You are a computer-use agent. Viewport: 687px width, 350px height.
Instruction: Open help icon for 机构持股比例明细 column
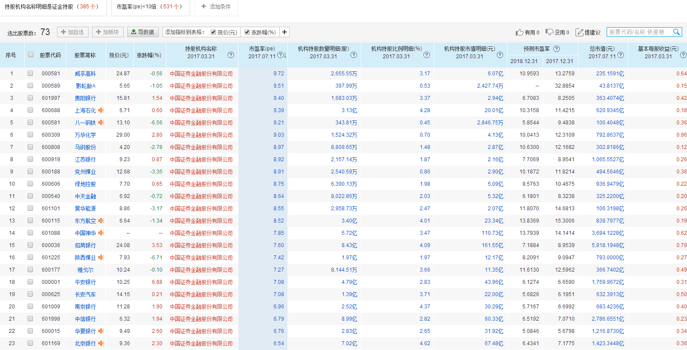tap(426, 55)
